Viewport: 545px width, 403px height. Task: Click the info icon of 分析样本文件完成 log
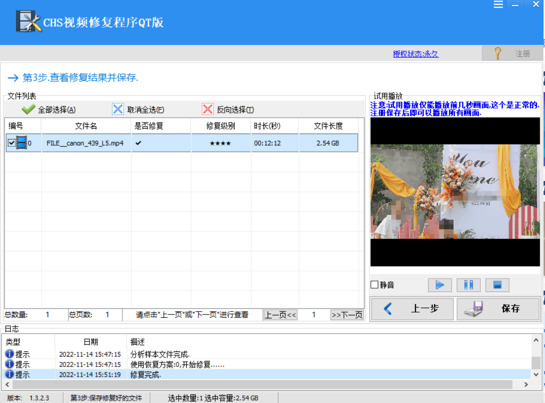[x=10, y=354]
